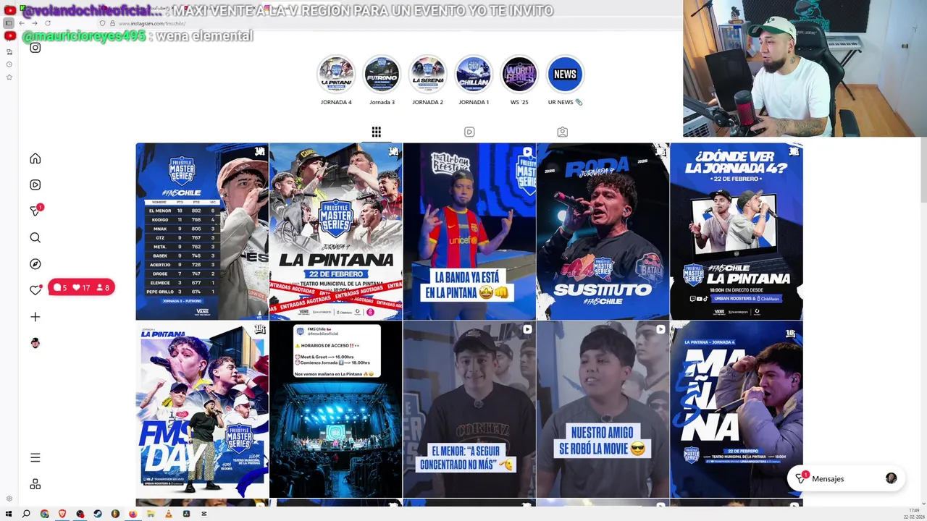Image resolution: width=927 pixels, height=521 pixels.
Task: Open the Horarios de acceso post
Action: pos(336,410)
